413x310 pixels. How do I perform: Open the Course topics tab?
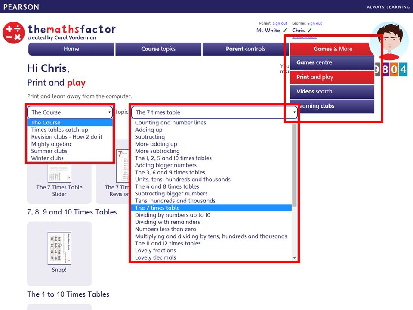click(158, 49)
